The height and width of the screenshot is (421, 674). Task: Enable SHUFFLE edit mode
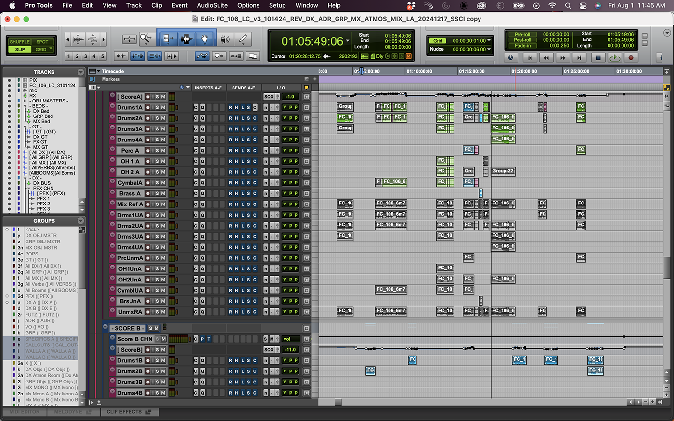coord(20,42)
